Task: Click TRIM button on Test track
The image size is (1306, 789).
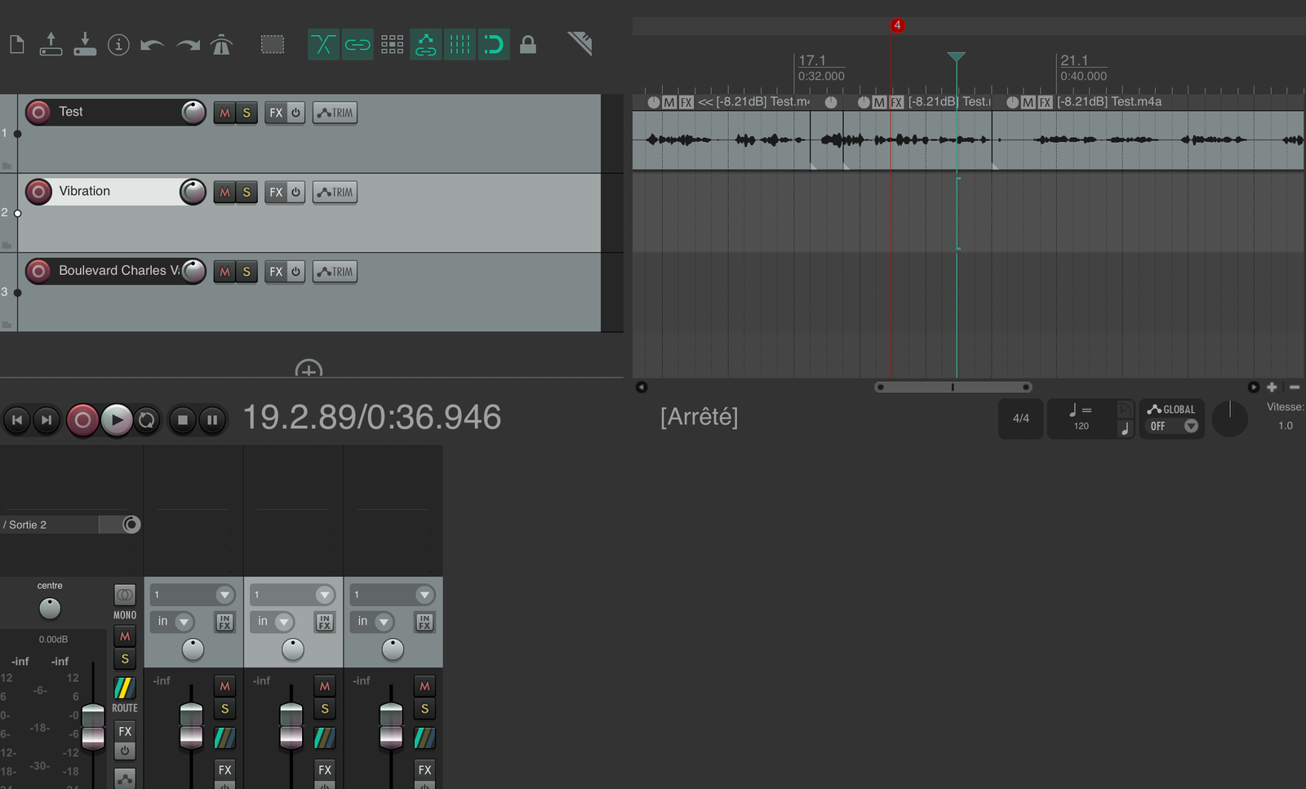Action: [x=335, y=113]
